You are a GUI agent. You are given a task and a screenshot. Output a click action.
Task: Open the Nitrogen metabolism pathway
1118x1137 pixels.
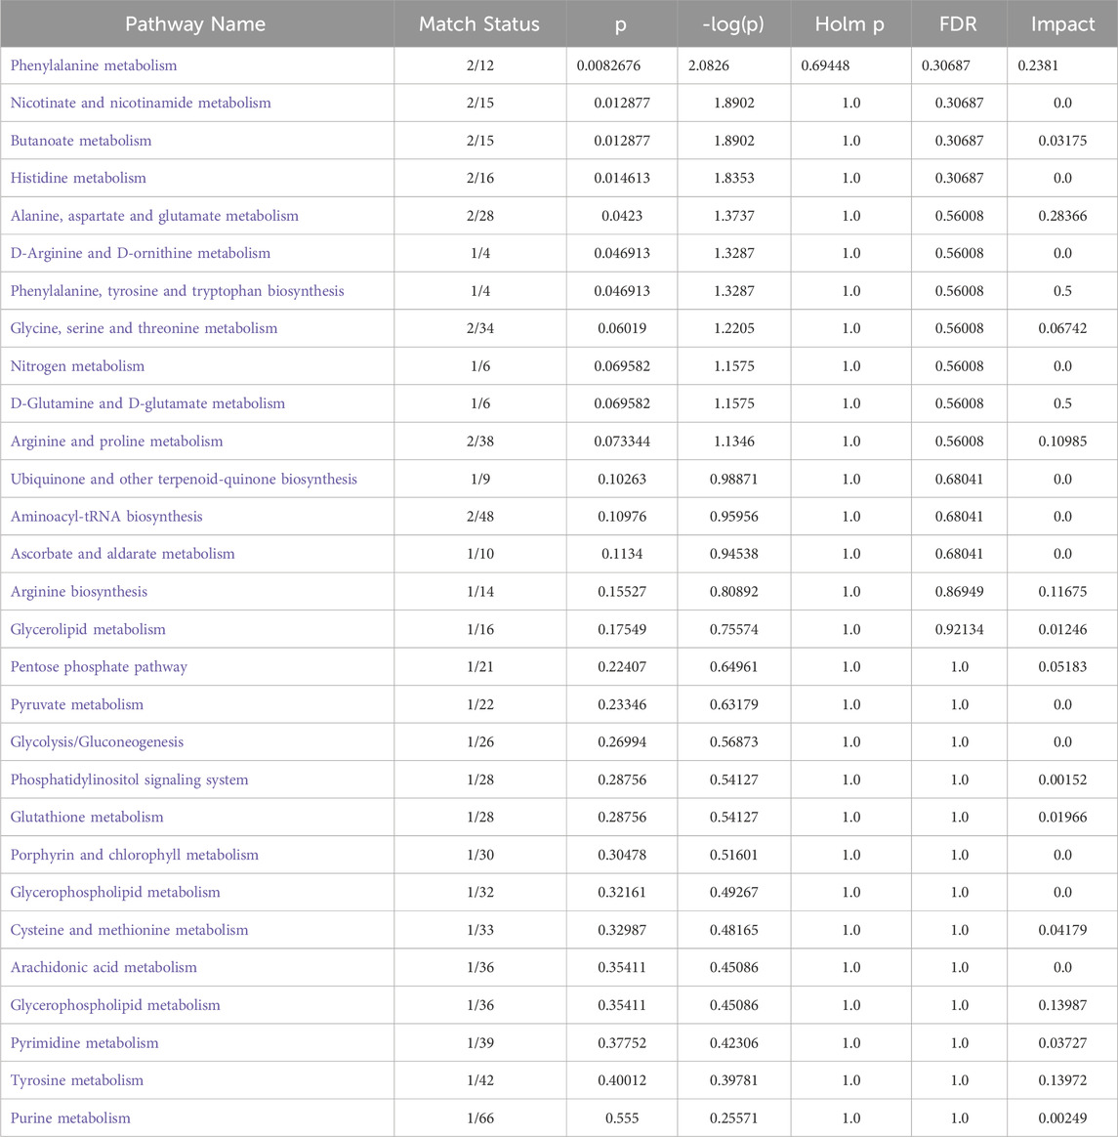[77, 366]
